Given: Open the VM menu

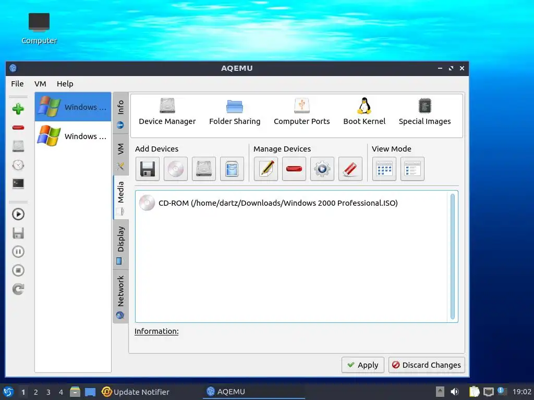Looking at the screenshot, I should [40, 84].
